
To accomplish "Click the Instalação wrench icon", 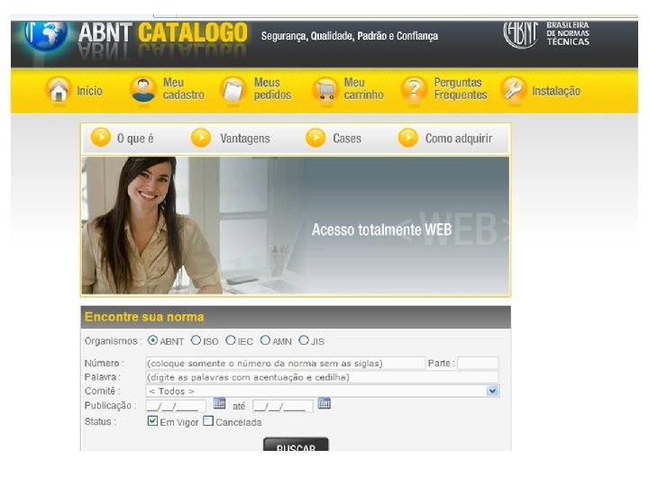I will click(x=513, y=89).
